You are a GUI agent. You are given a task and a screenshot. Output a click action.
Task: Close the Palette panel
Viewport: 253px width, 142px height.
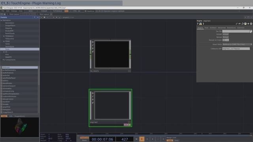tap(38, 17)
